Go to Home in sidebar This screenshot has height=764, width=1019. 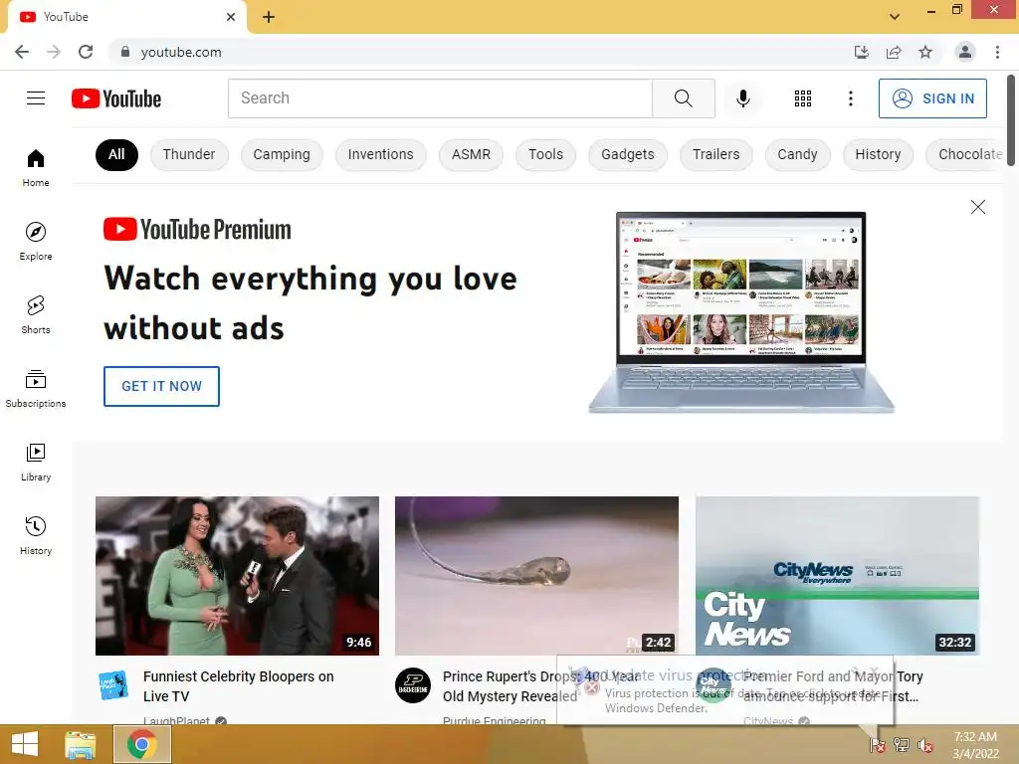[x=36, y=167]
